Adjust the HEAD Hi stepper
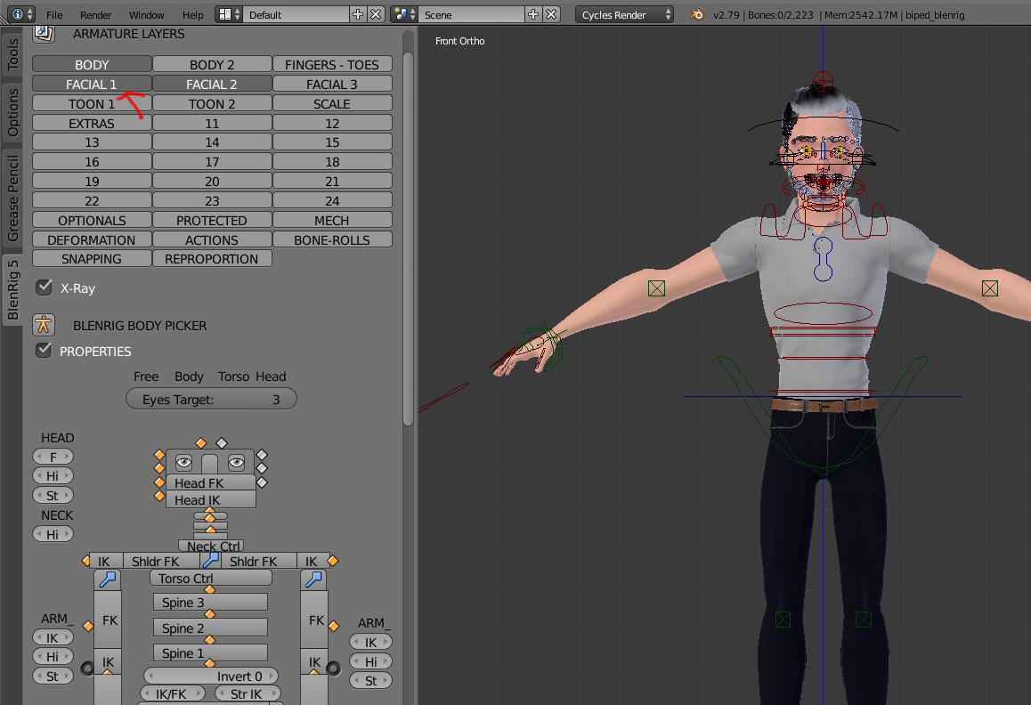This screenshot has width=1031, height=705. tap(53, 475)
